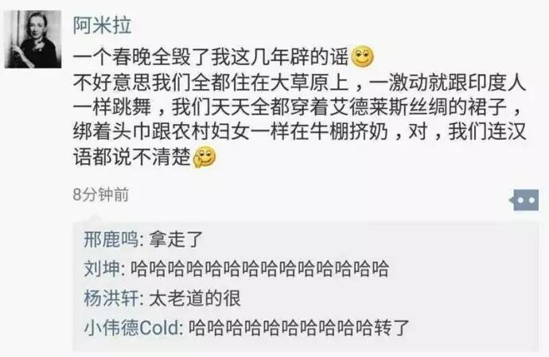Tap the thinking emoji after 说不清楚
The height and width of the screenshot is (357, 549).
(204, 157)
